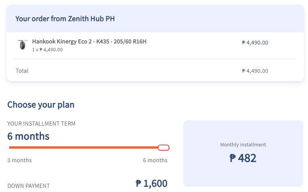Click the total amount ₱ 4,490.00

[x=255, y=71]
